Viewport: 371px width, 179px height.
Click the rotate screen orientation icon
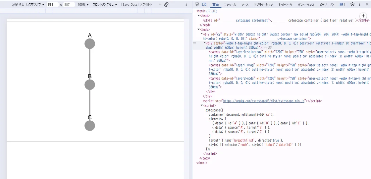click(166, 5)
